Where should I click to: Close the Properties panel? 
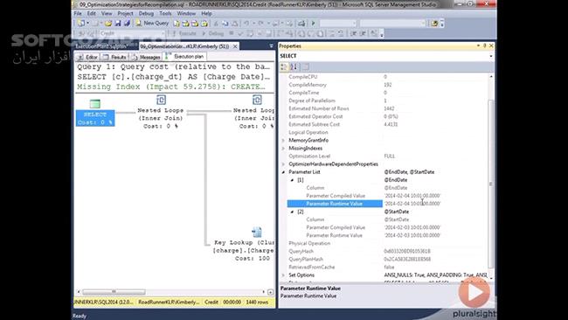coord(491,45)
